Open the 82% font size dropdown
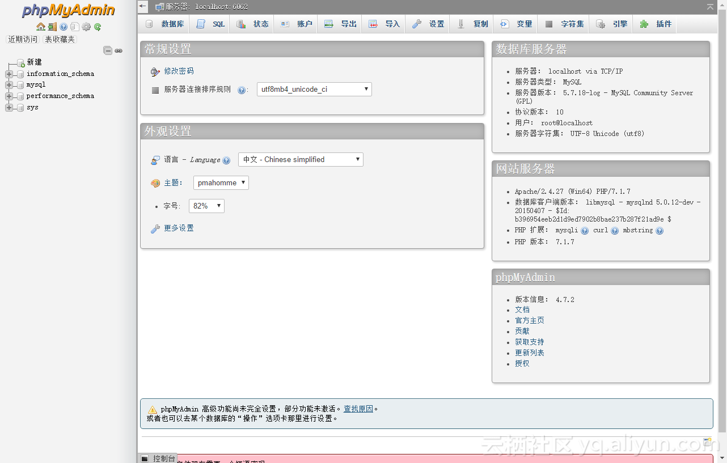Screen dimensions: 727x463 pyautogui.click(x=206, y=206)
